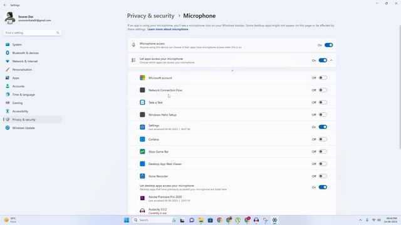This screenshot has height=225, width=401.
Task: Enable microphone for Voice Recorder
Action: [323, 176]
